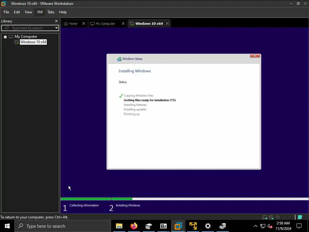The image size is (309, 232).
Task: Open the Help menu
Action: coord(63,12)
